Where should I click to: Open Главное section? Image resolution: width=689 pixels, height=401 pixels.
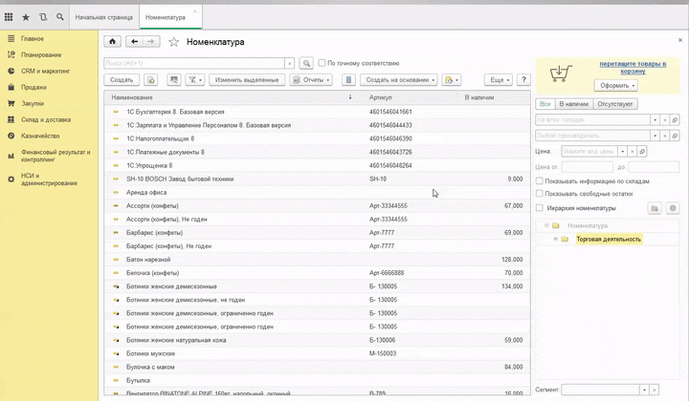coord(33,38)
